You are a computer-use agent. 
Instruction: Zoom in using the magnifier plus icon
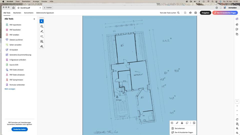pos(237,128)
